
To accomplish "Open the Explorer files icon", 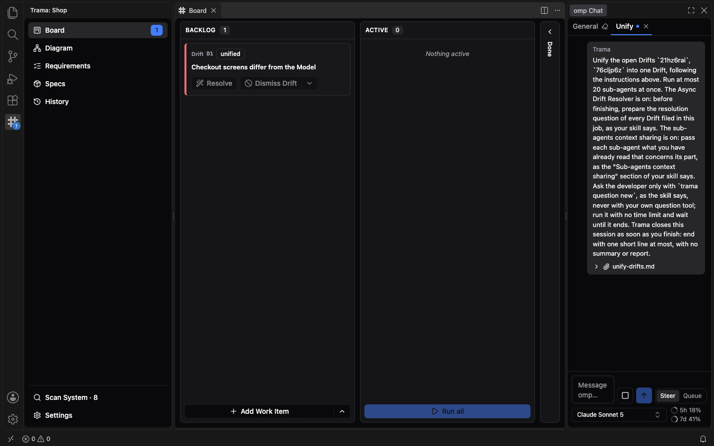I will (x=13, y=12).
